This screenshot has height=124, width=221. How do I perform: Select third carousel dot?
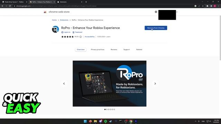pyautogui.click(x=108, y=110)
